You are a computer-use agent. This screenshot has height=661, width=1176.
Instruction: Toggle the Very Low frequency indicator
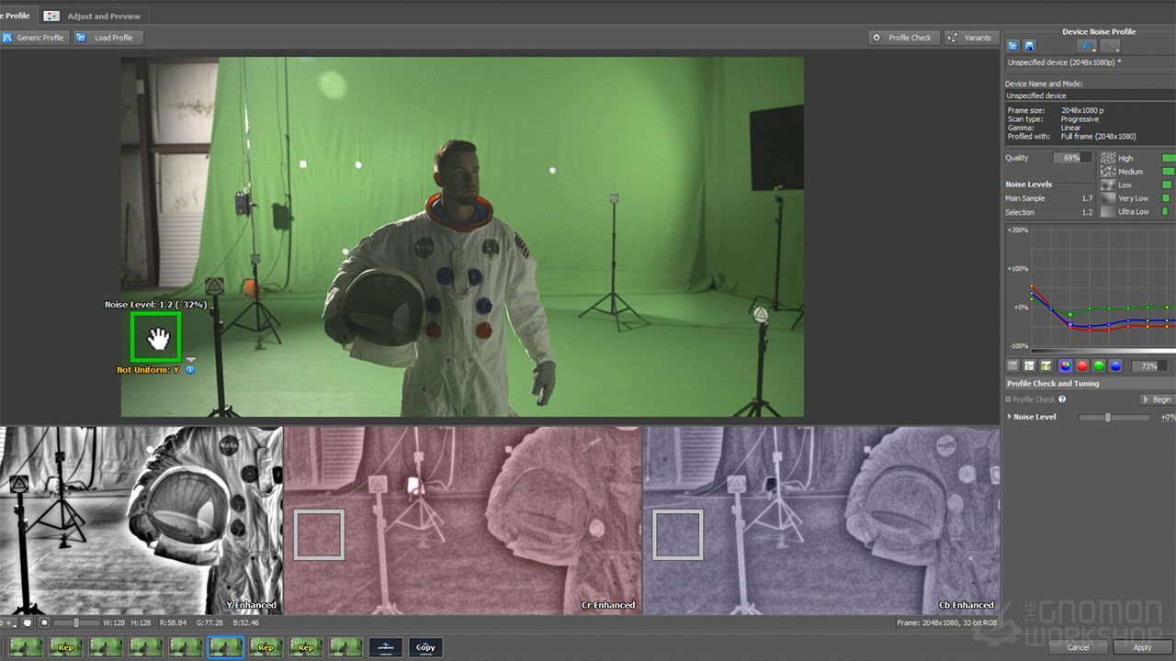[x=1167, y=198]
